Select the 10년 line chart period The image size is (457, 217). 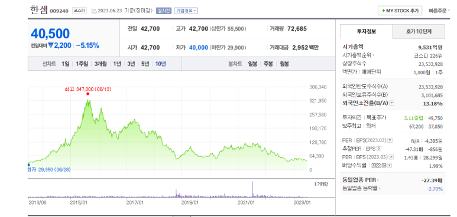click(161, 64)
